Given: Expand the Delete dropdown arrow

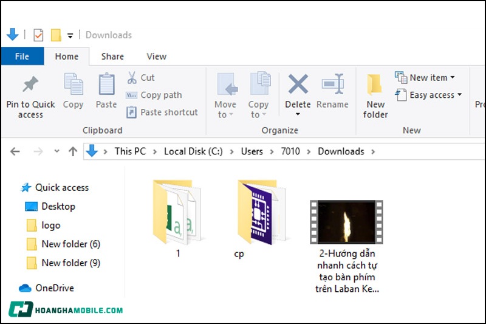Looking at the screenshot, I should pyautogui.click(x=298, y=115).
